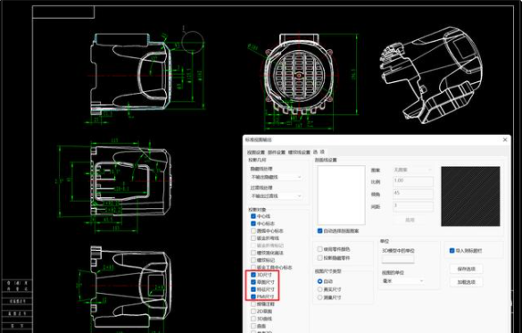Image resolution: width=522 pixels, height=333 pixels.
Task: Toggle the 中心标志 checkbox
Action: click(x=253, y=223)
